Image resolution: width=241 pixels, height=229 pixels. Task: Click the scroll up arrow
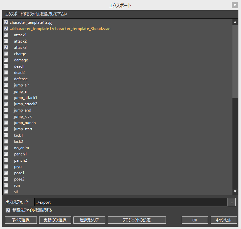tap(235, 22)
